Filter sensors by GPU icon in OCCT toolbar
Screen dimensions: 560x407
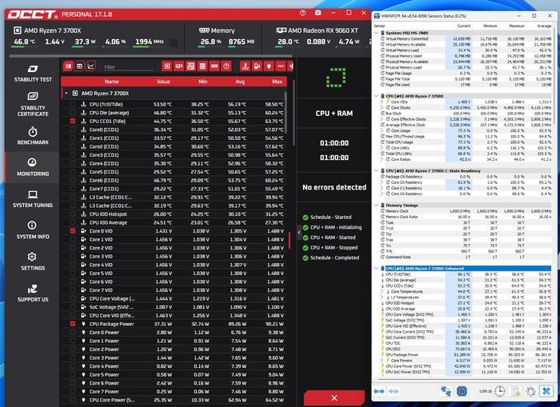(x=178, y=66)
